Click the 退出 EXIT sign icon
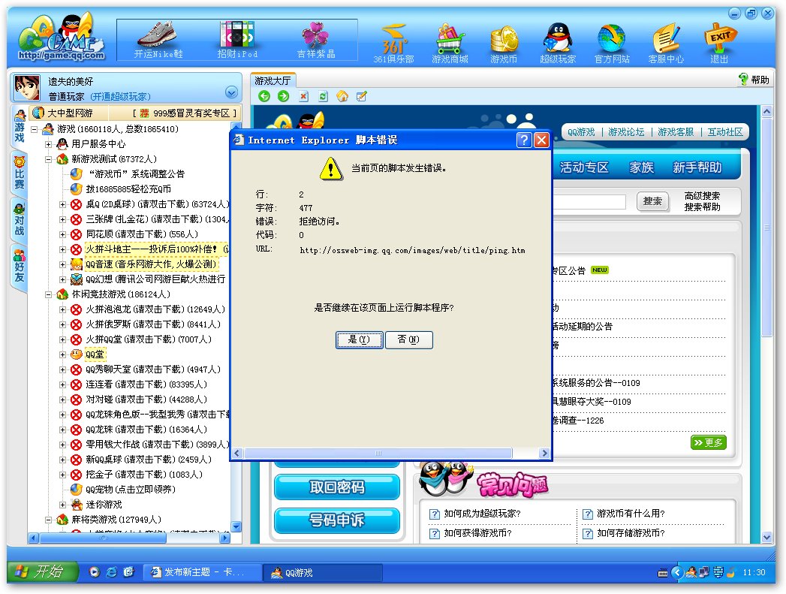This screenshot has width=786, height=594. [x=719, y=44]
